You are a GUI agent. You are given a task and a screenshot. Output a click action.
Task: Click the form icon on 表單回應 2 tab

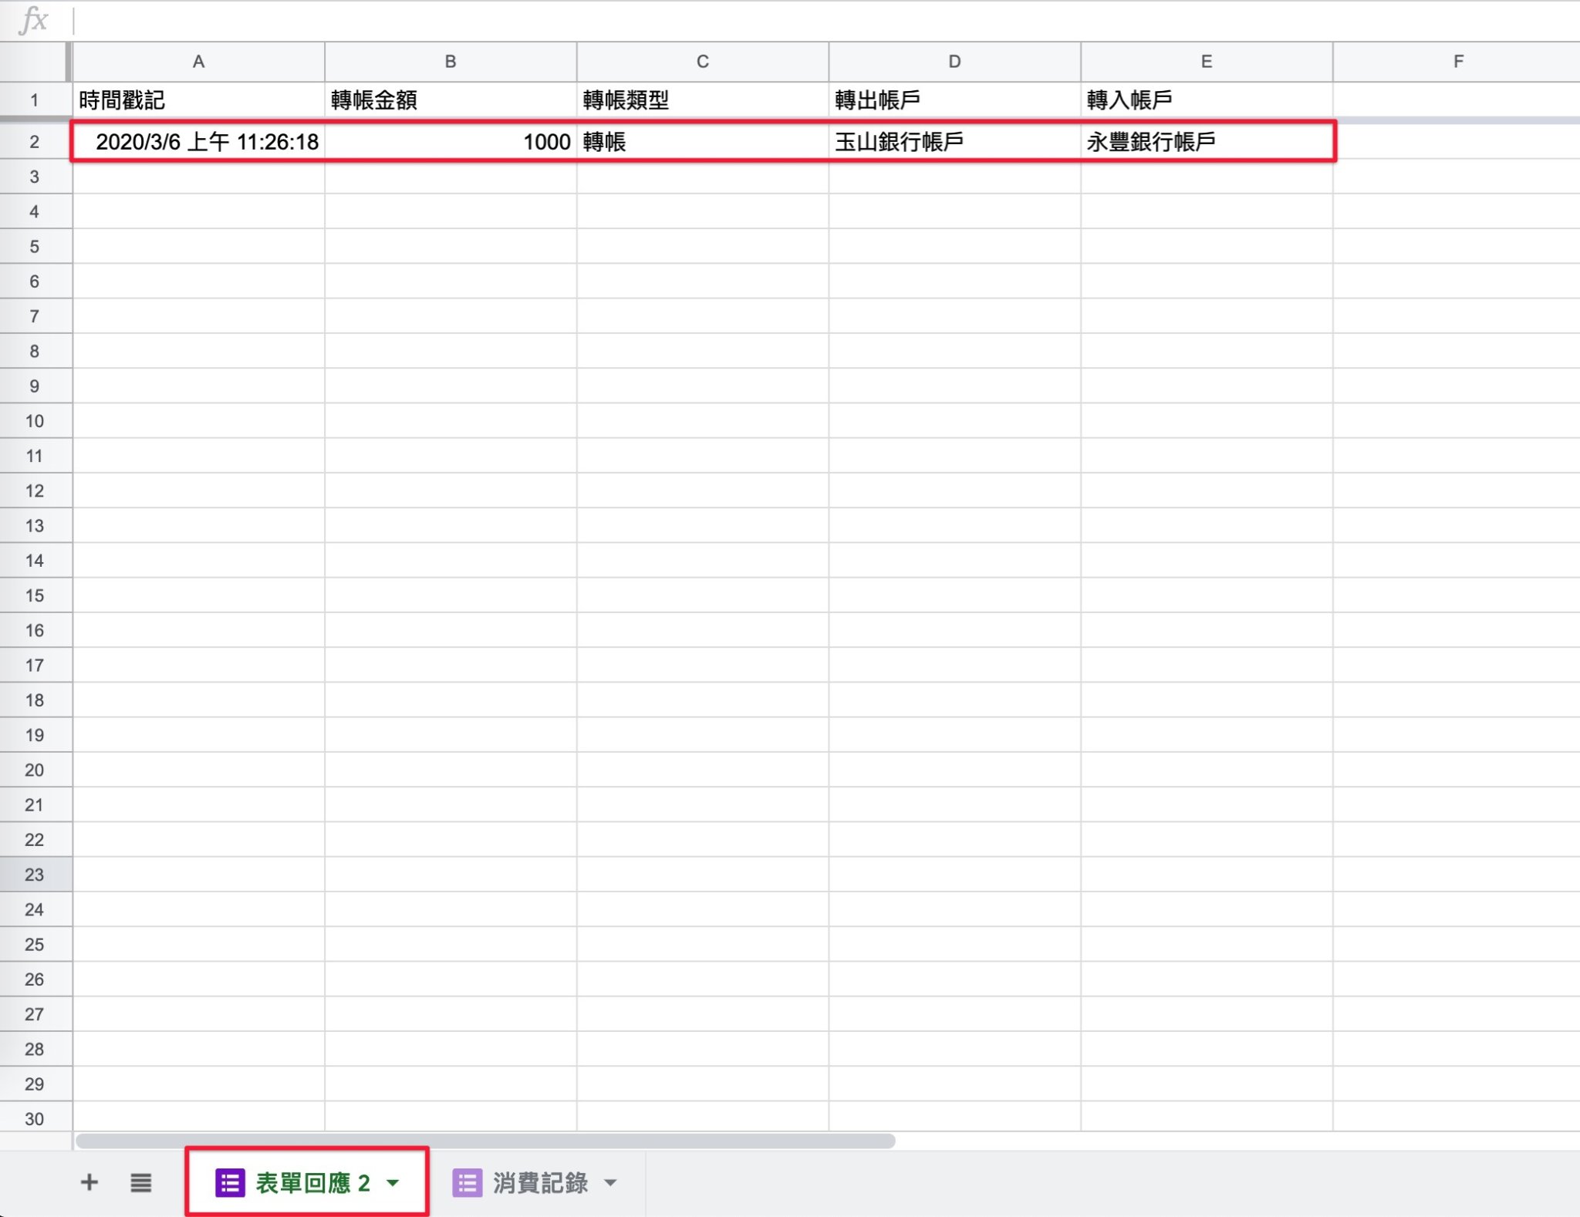[x=230, y=1182]
